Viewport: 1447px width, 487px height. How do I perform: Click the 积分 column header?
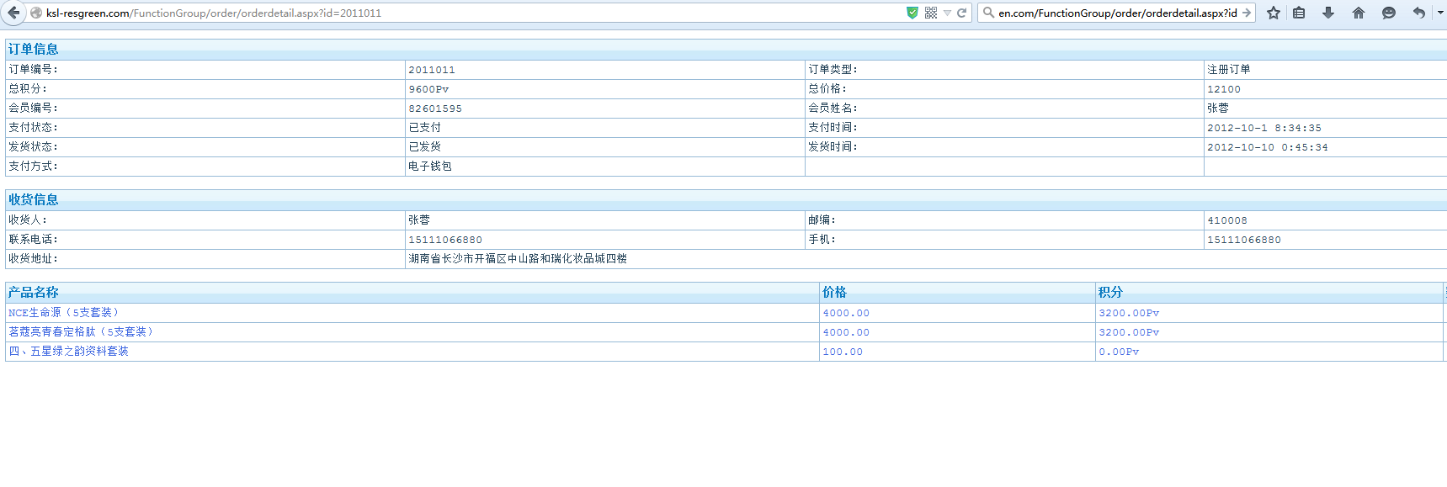tap(1111, 293)
